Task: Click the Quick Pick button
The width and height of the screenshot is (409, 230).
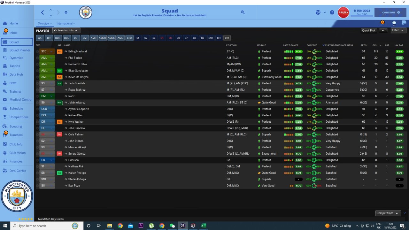Action: coord(369,31)
